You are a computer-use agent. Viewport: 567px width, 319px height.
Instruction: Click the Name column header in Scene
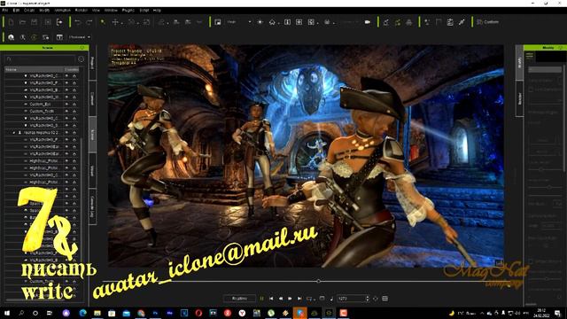pyautogui.click(x=34, y=69)
